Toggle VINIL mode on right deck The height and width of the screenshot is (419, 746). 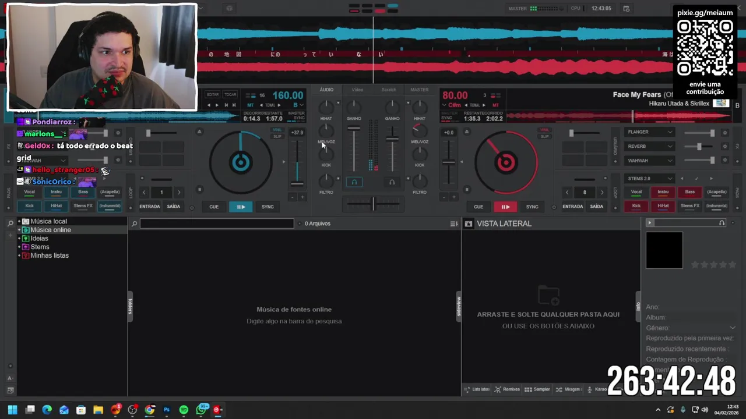pos(544,130)
